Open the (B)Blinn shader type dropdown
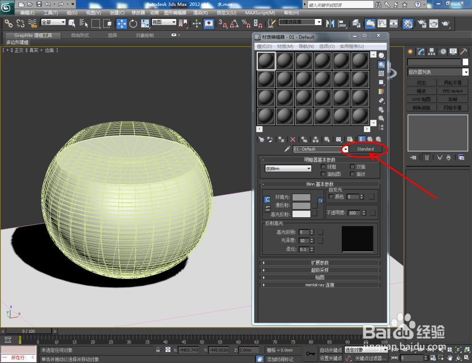Image resolution: width=472 pixels, height=363 pixels. [288, 169]
